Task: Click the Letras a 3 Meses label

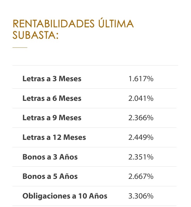Action: click(52, 79)
